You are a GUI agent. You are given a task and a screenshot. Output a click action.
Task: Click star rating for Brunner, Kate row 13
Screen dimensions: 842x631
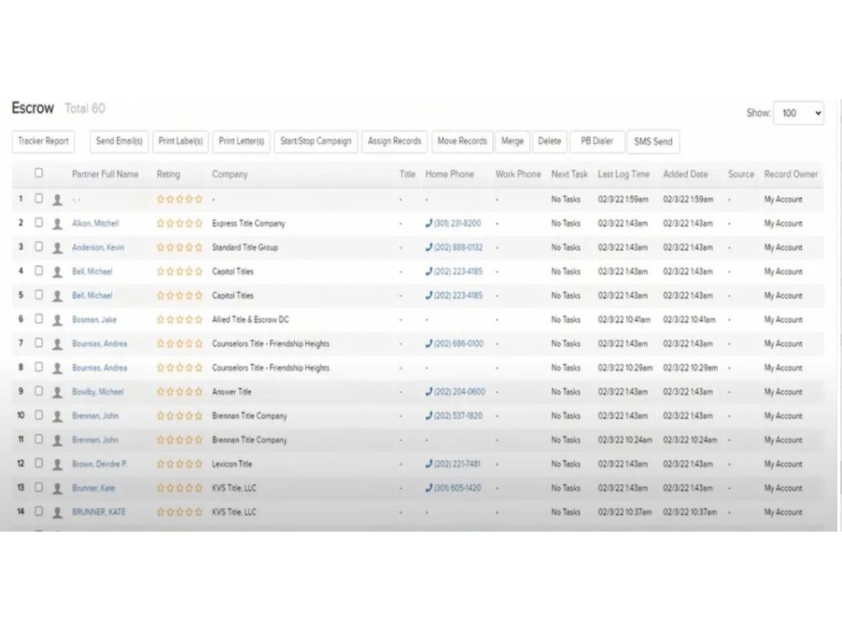(x=179, y=488)
